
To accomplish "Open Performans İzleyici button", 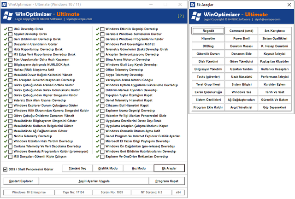I will (275, 77).
